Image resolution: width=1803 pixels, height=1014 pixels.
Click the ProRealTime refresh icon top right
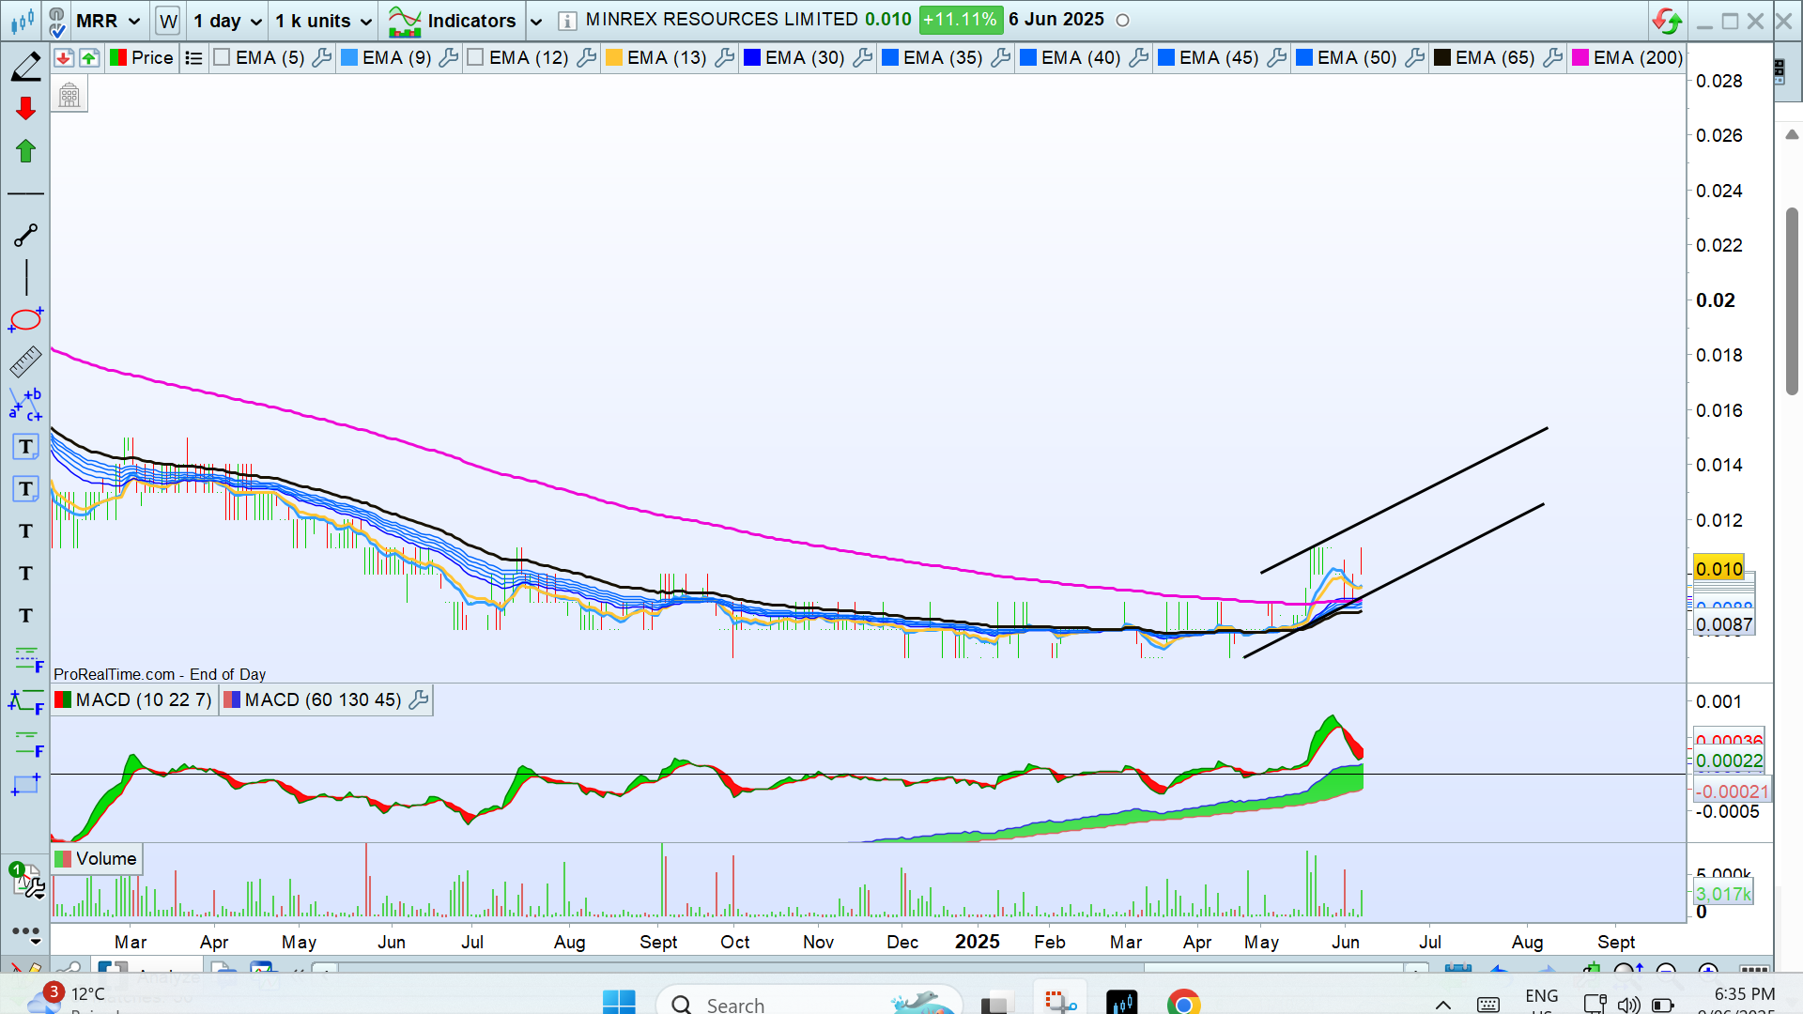click(1668, 21)
